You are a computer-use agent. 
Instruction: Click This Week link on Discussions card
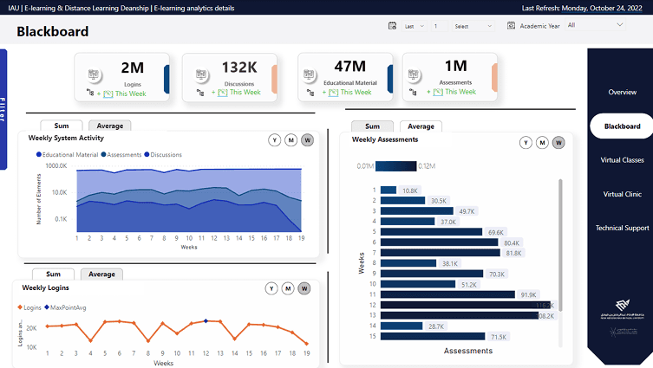point(245,93)
